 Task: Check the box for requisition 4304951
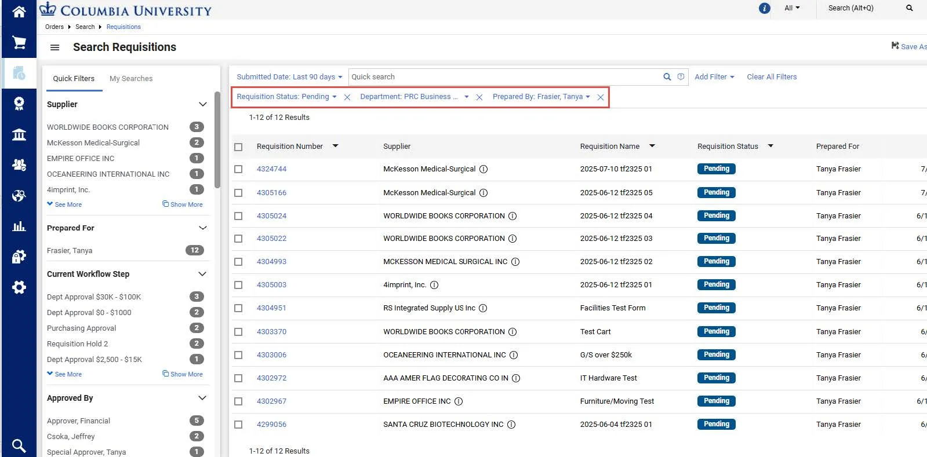click(x=238, y=308)
